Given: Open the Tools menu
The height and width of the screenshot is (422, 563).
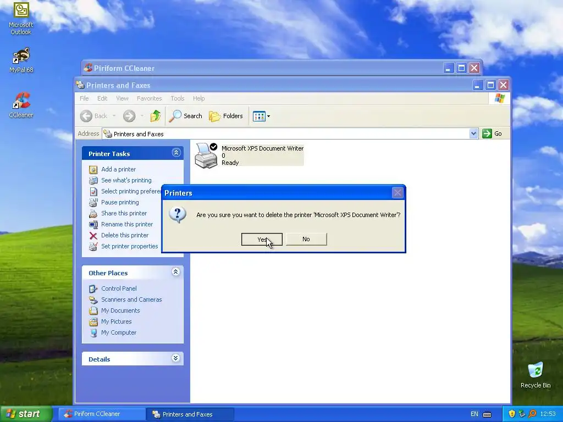Looking at the screenshot, I should pyautogui.click(x=178, y=98).
